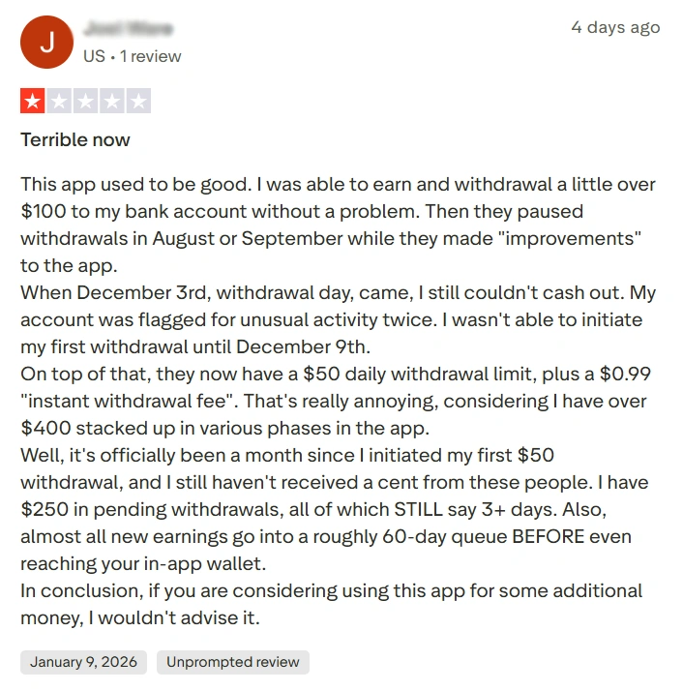This screenshot has height=691, width=683.
Task: Click the orange J reviewer avatar
Action: tap(46, 43)
